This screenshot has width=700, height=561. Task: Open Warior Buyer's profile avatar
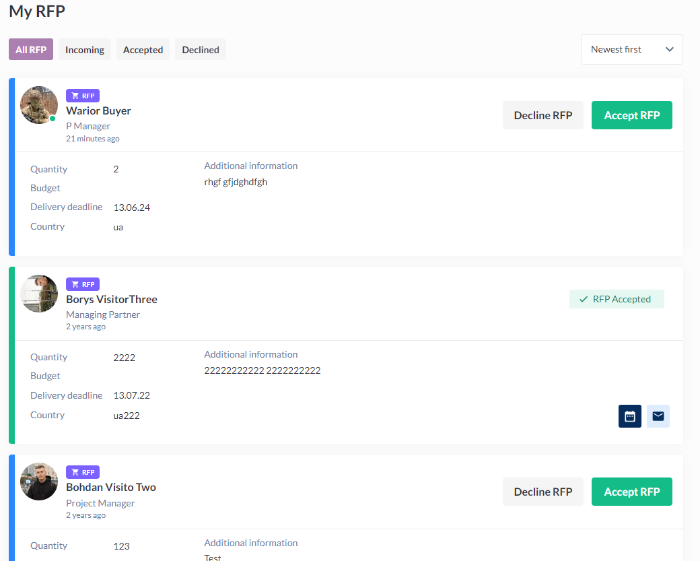coord(39,105)
